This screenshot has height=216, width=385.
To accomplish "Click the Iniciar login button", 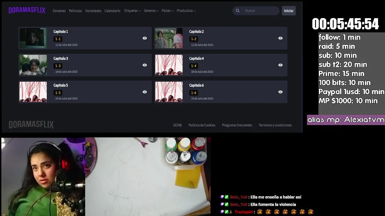I will (289, 11).
